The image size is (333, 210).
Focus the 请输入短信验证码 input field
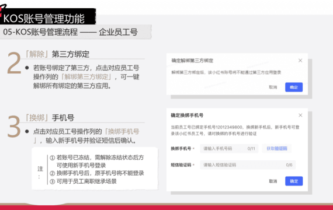coord(248,165)
